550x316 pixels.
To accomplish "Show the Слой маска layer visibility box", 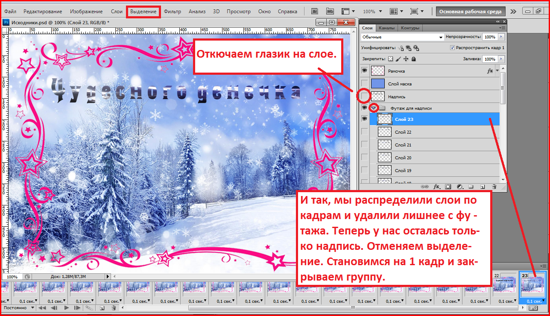I will coord(364,84).
